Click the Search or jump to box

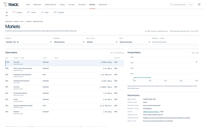(181, 4)
